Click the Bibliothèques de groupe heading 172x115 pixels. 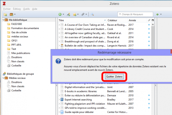pos(20,74)
